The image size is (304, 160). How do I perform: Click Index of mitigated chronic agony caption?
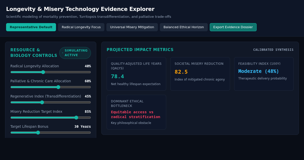200,79
